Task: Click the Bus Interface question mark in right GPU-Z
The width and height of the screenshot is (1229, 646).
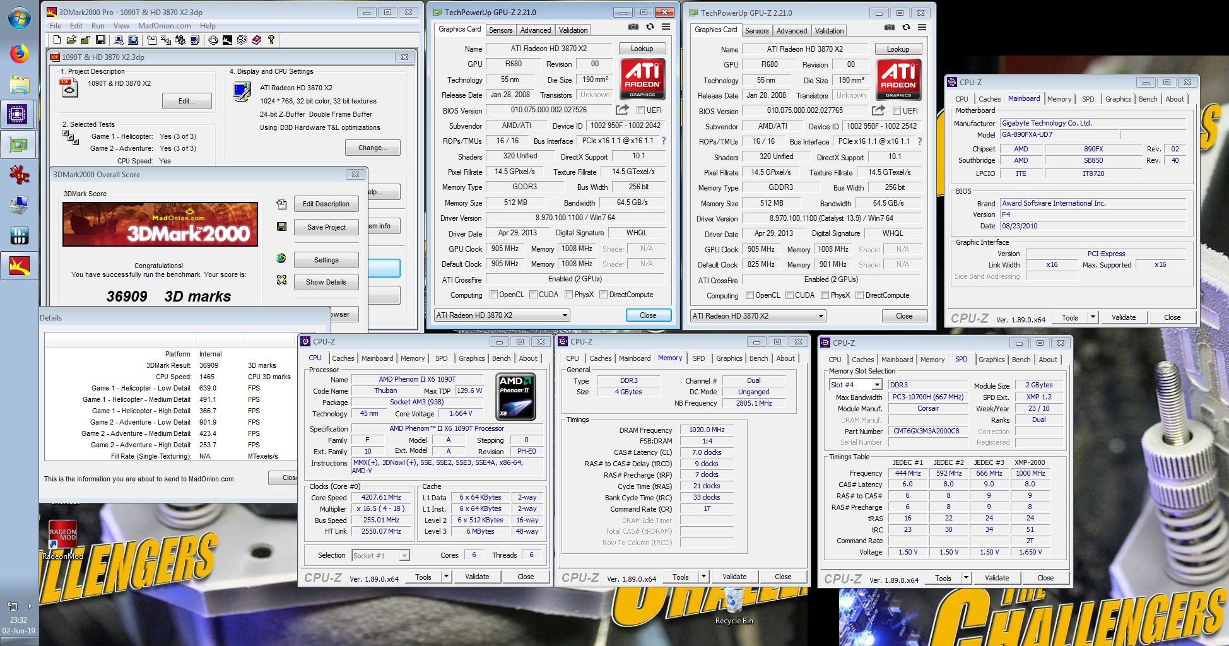Action: tap(920, 141)
